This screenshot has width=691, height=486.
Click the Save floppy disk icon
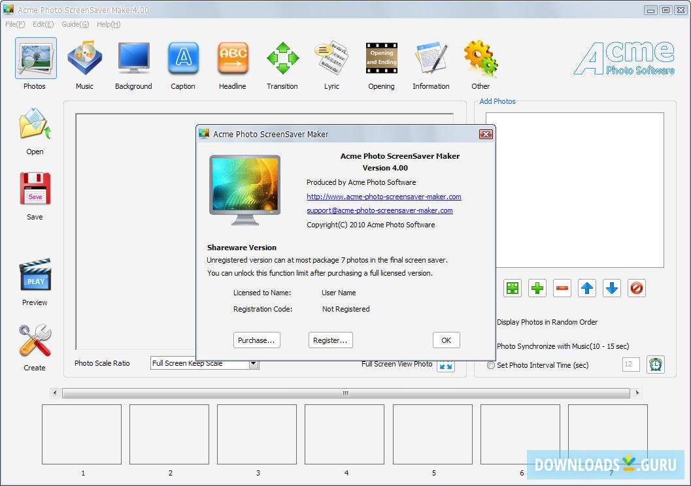(35, 188)
